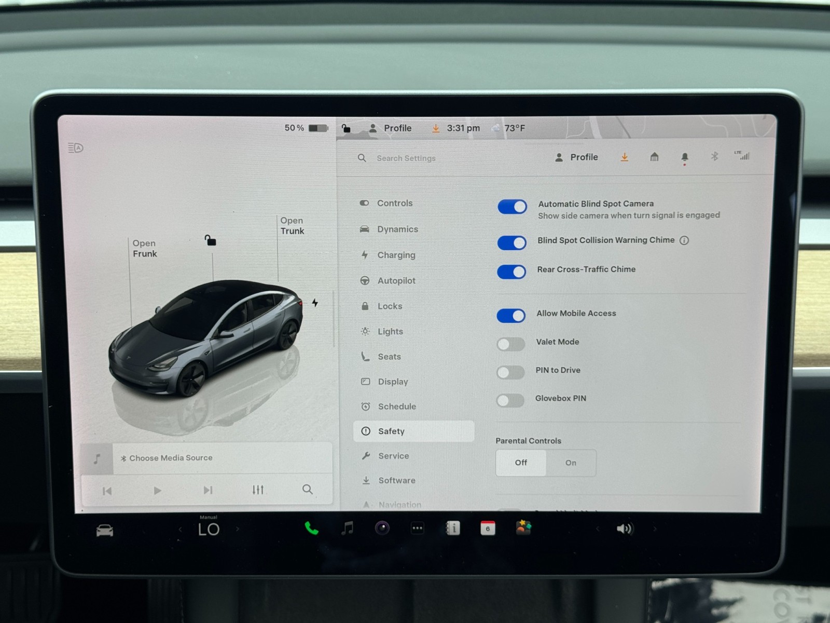The image size is (830, 623).
Task: Switch to the Autopilot settings menu
Action: 396,281
